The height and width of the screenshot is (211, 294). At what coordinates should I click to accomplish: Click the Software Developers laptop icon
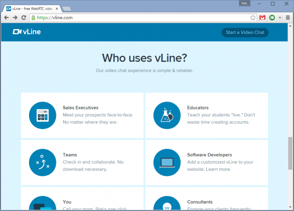(167, 162)
